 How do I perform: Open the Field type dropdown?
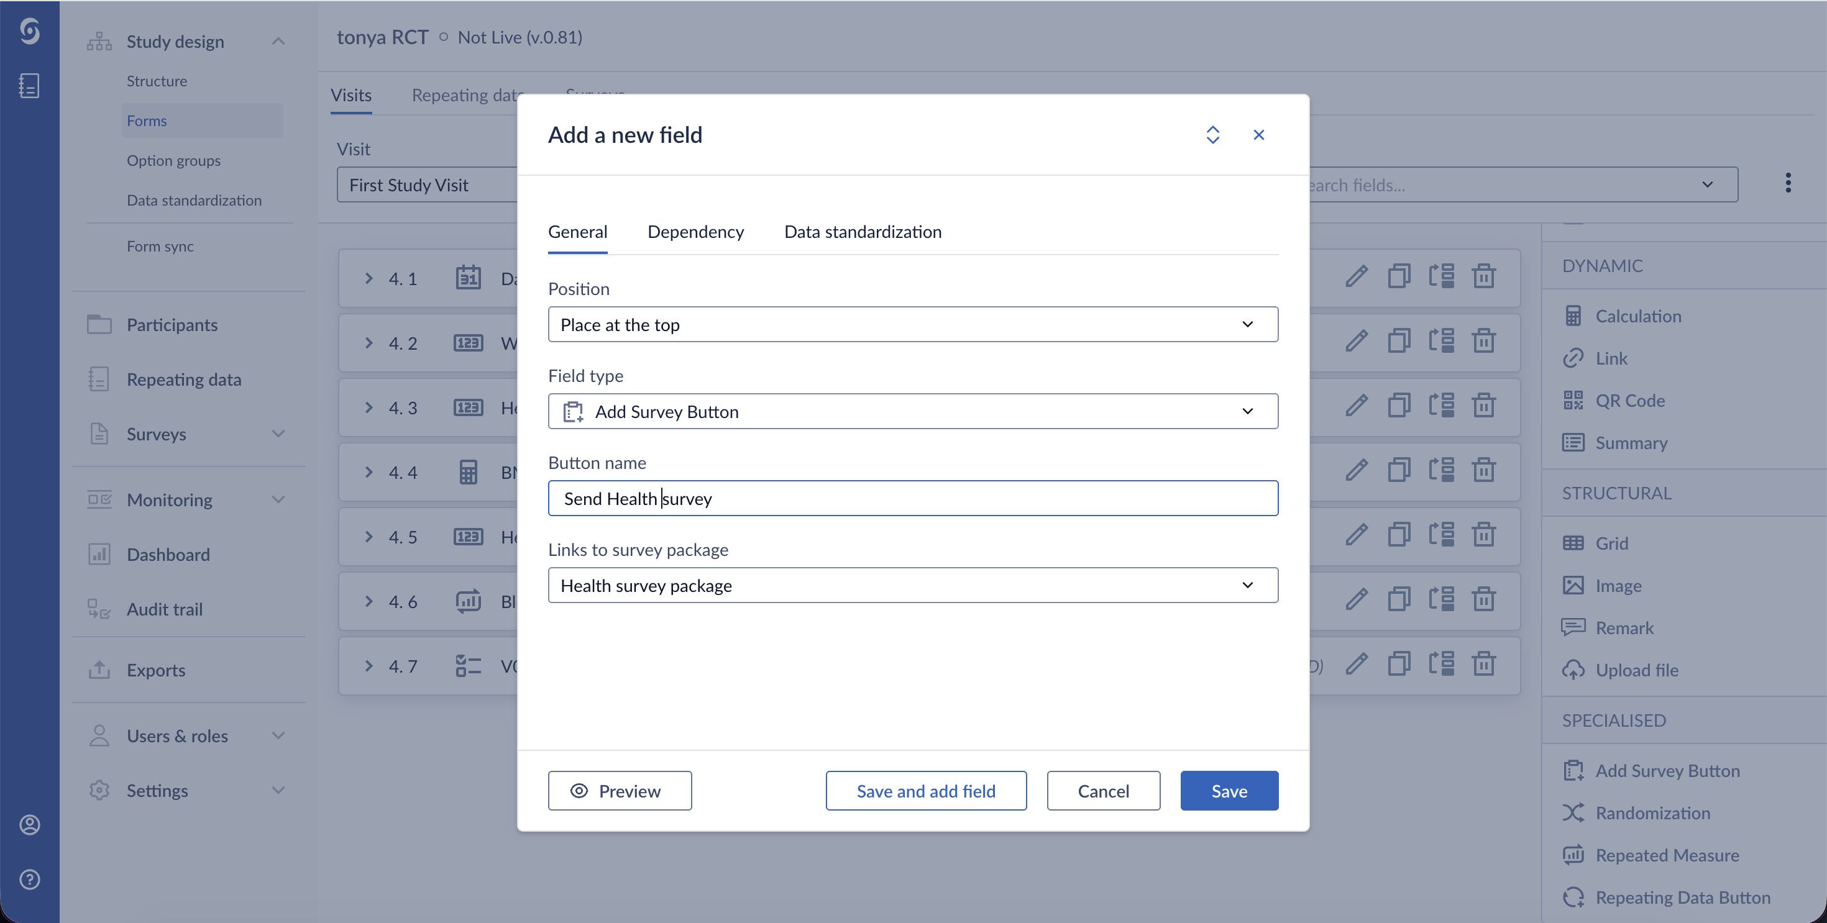[x=913, y=411]
